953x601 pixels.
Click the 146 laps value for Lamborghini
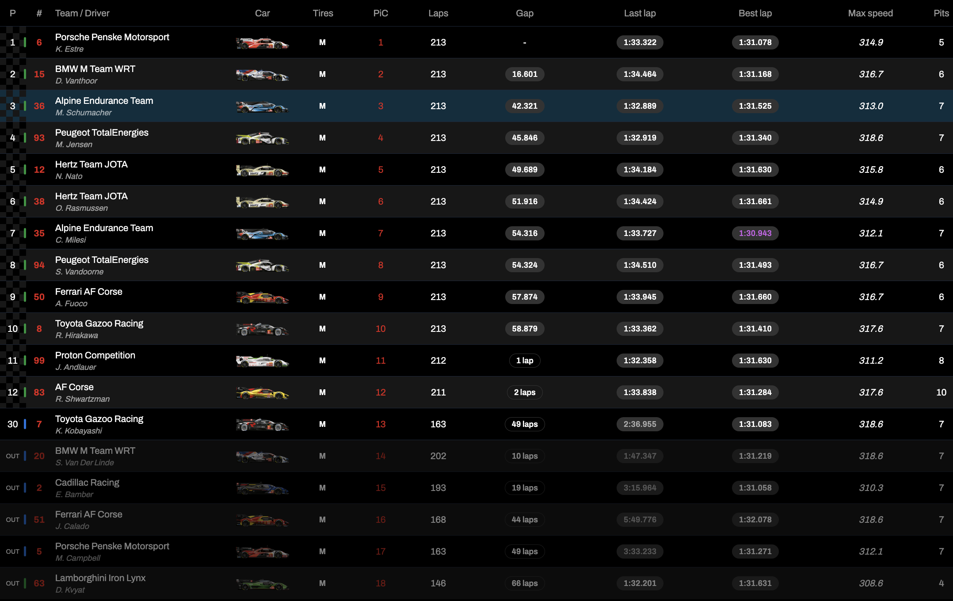pyautogui.click(x=438, y=583)
